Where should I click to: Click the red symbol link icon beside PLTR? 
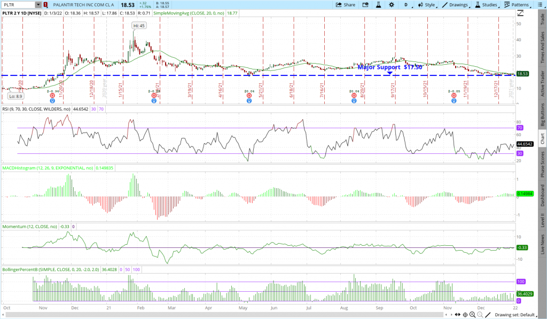(x=46, y=4)
